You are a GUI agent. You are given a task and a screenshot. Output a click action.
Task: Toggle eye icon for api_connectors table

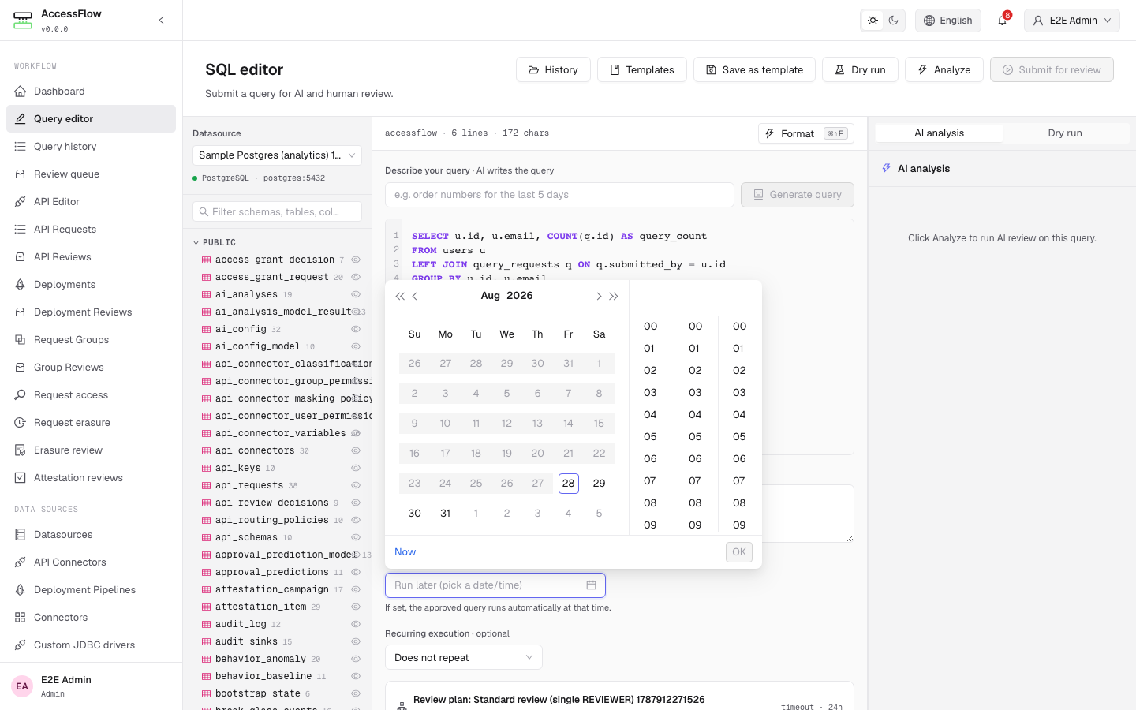(x=356, y=450)
